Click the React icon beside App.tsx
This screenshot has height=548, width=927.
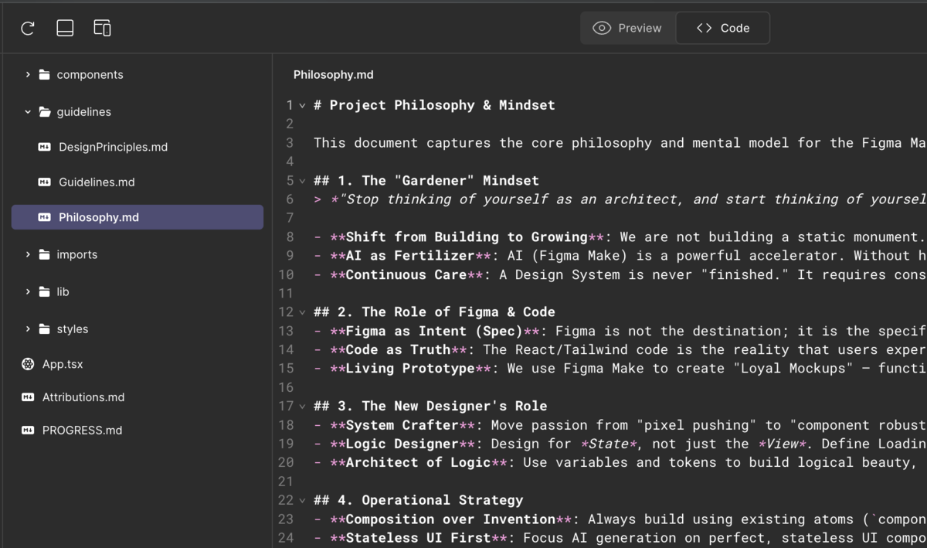[29, 364]
